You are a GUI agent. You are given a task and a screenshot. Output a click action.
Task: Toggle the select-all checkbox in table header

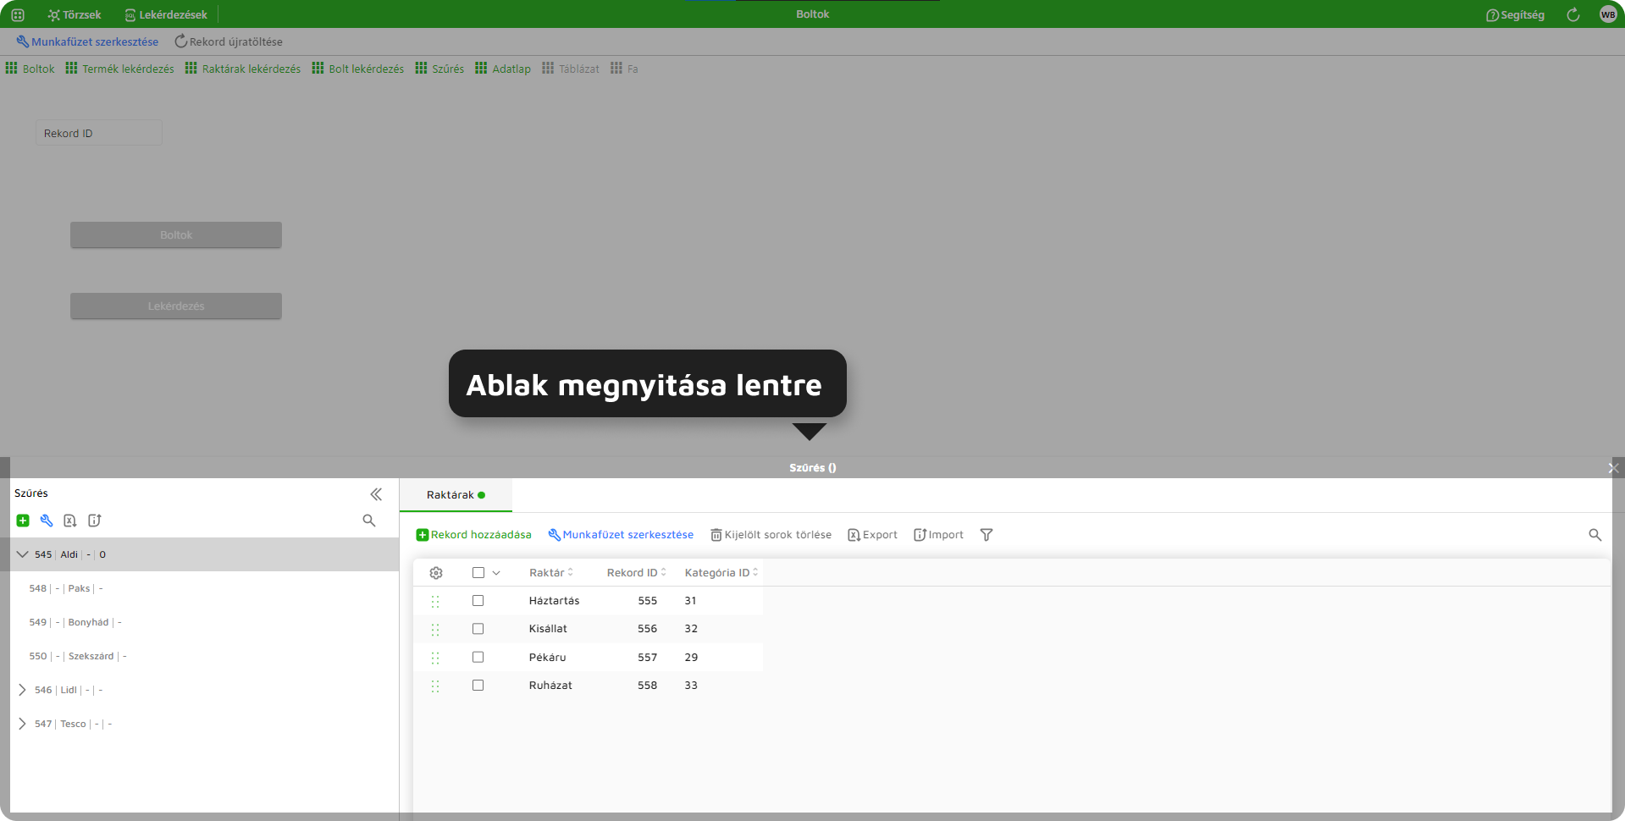coord(478,573)
